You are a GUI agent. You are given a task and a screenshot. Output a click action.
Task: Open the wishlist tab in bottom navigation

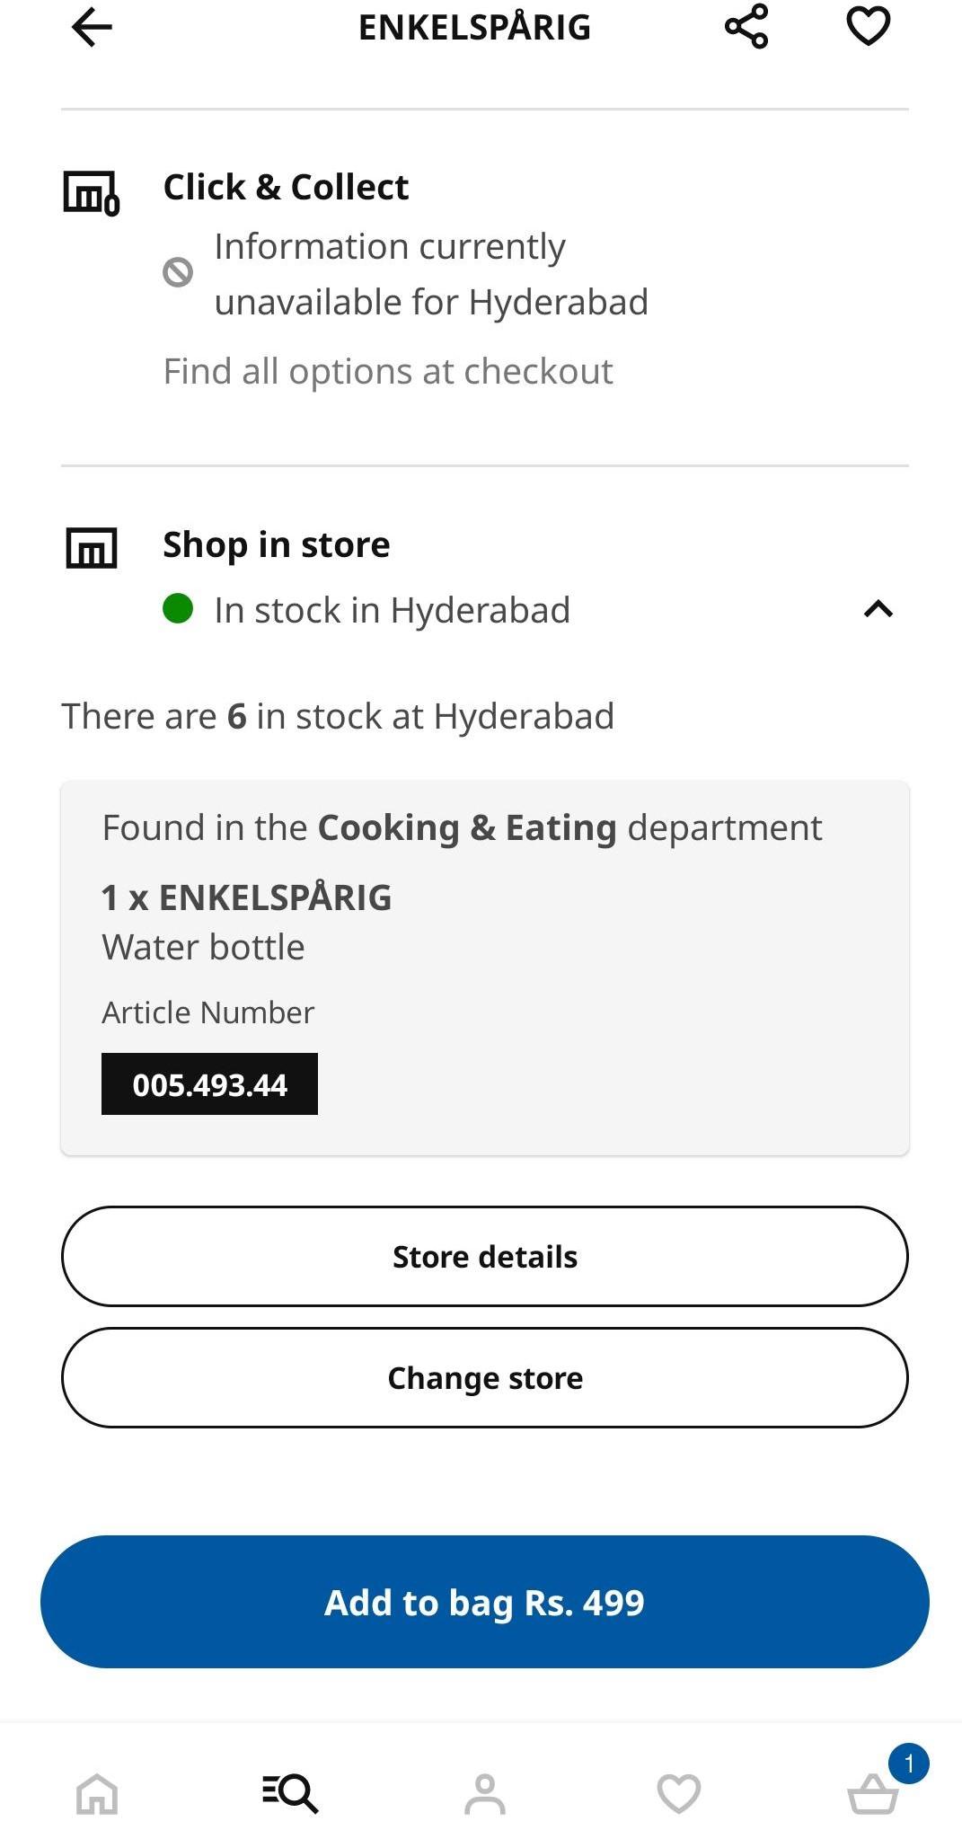point(678,1793)
